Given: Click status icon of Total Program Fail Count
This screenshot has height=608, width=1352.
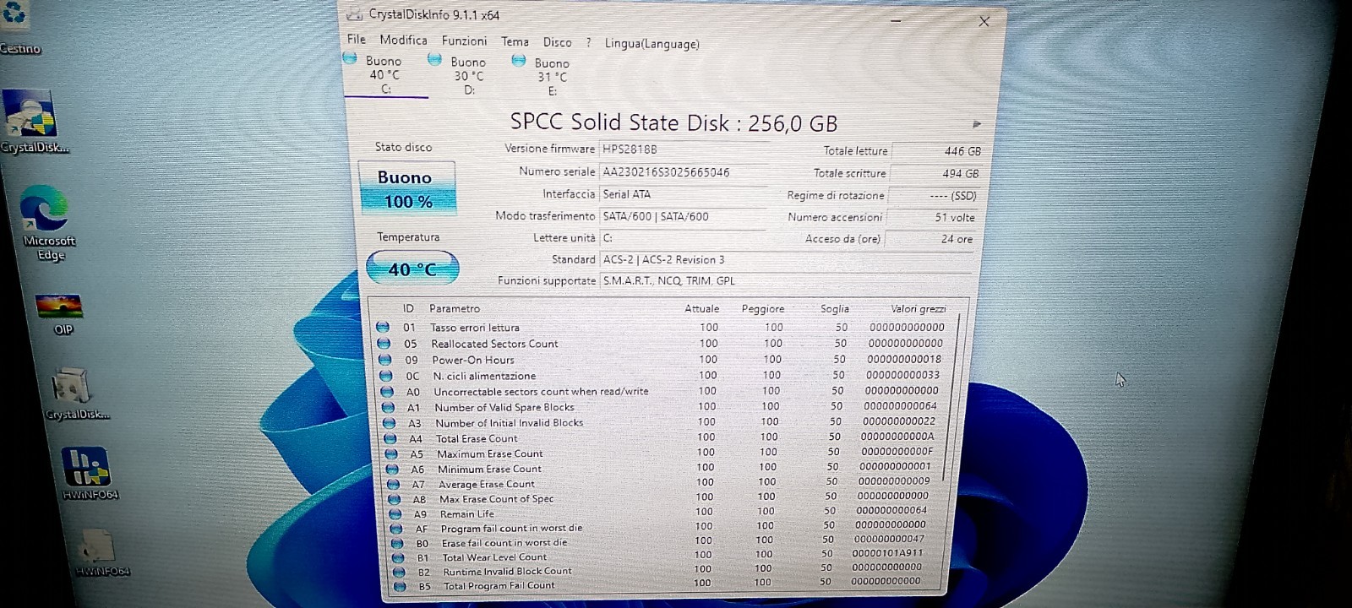Looking at the screenshot, I should point(400,585).
